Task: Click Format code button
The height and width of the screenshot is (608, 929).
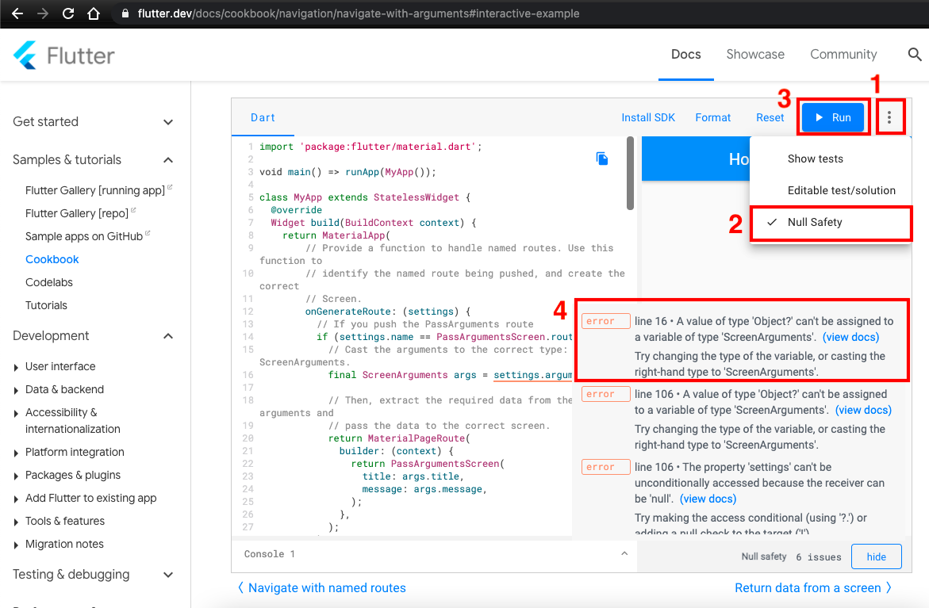Action: pyautogui.click(x=712, y=118)
